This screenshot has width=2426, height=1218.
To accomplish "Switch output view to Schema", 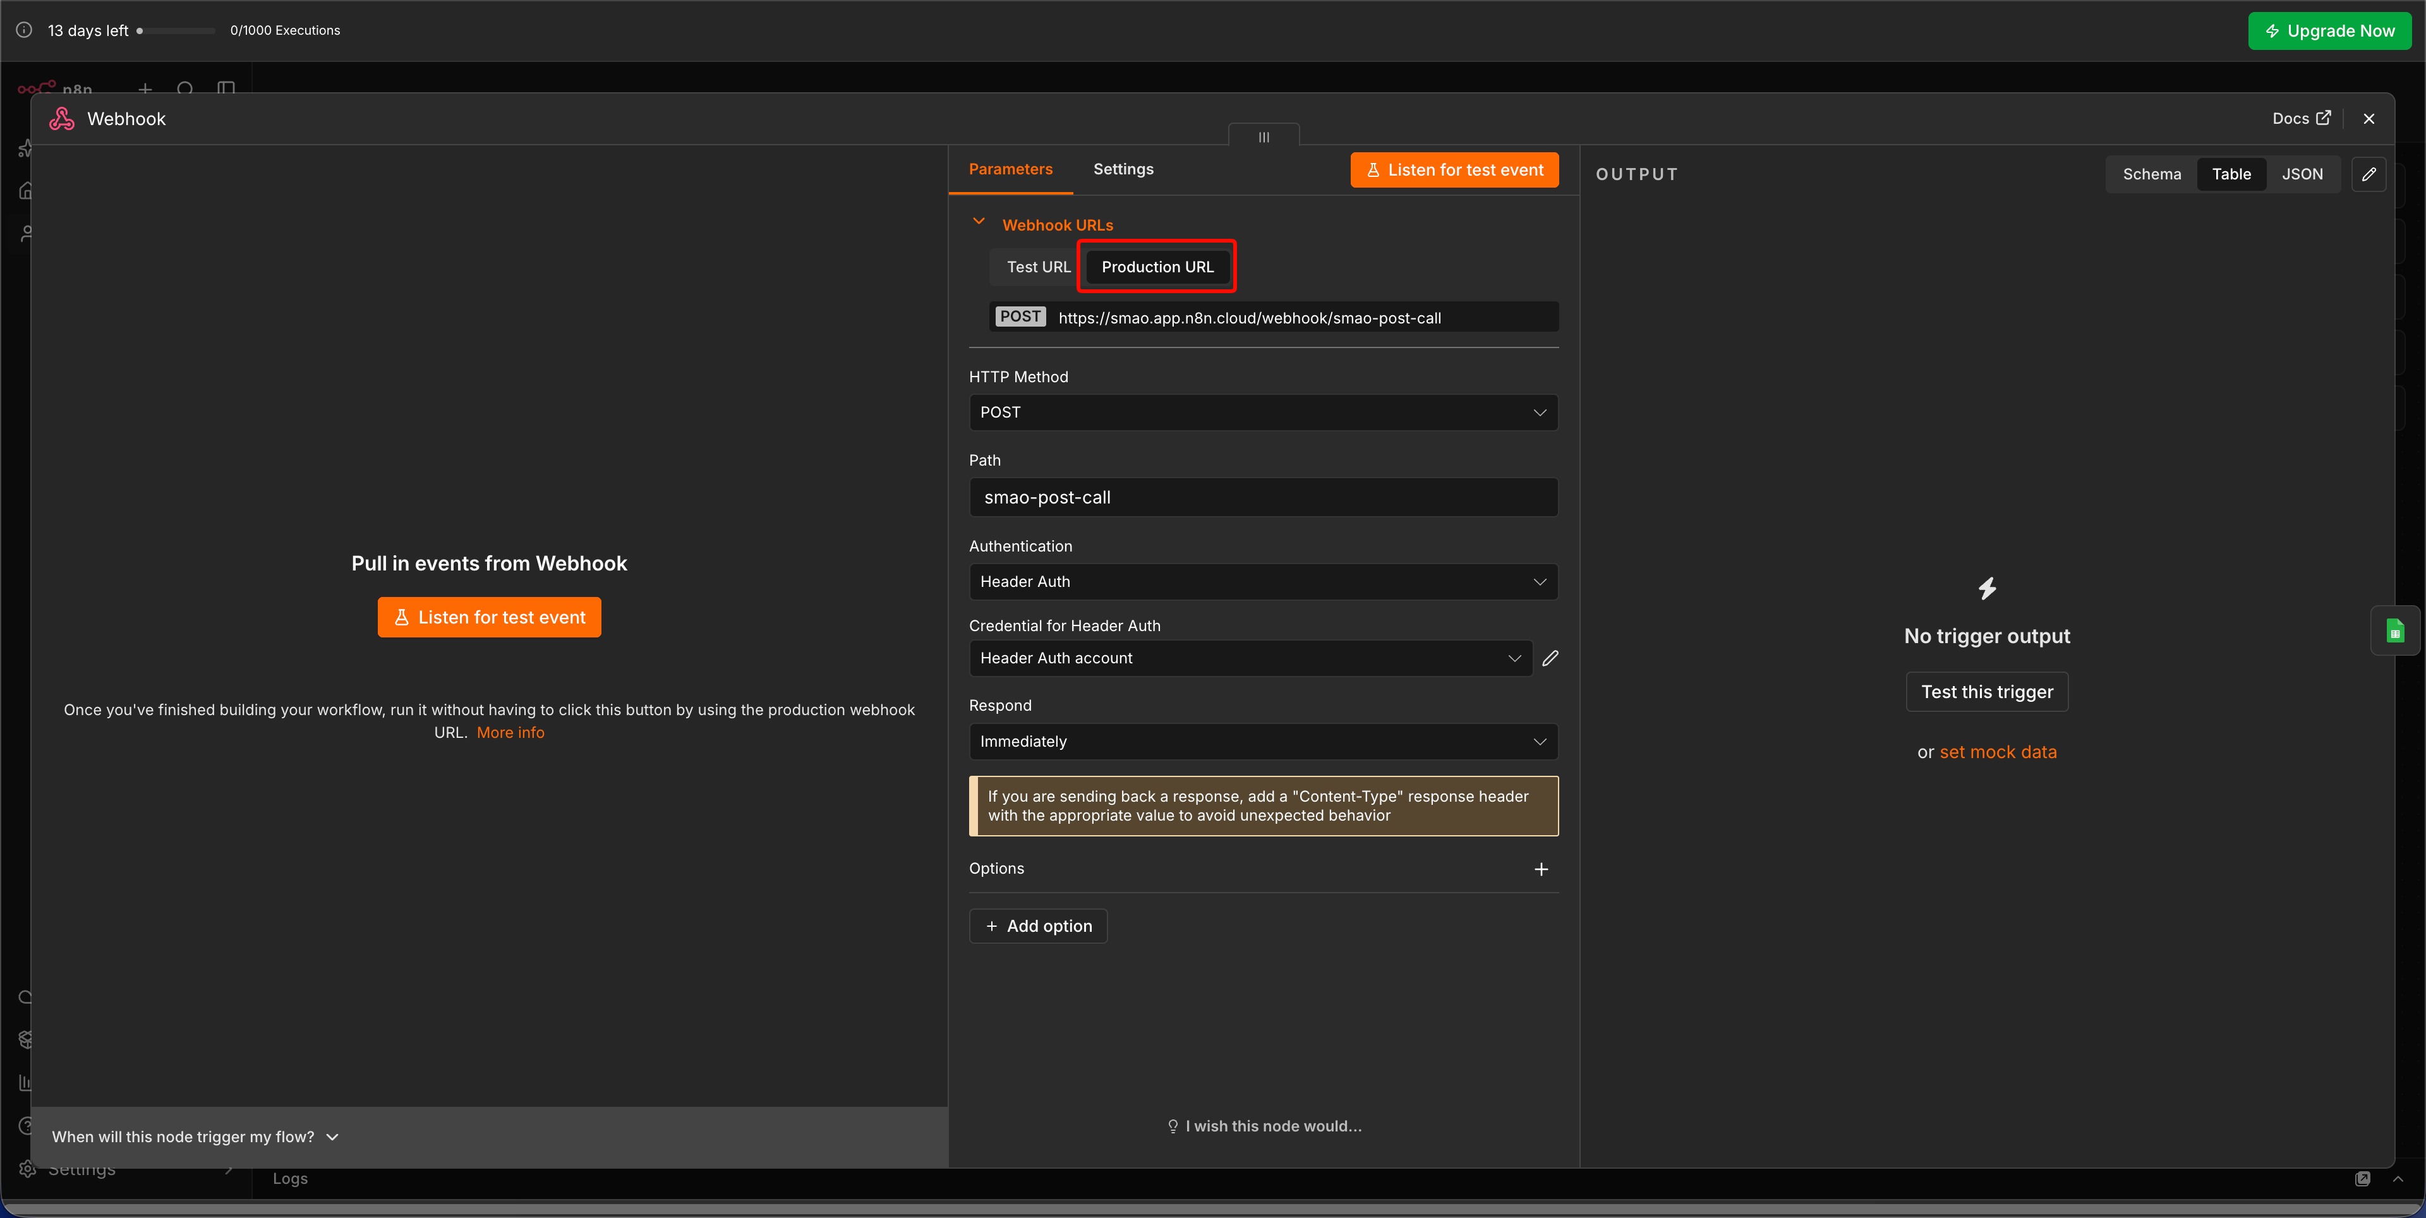I will click(2151, 174).
